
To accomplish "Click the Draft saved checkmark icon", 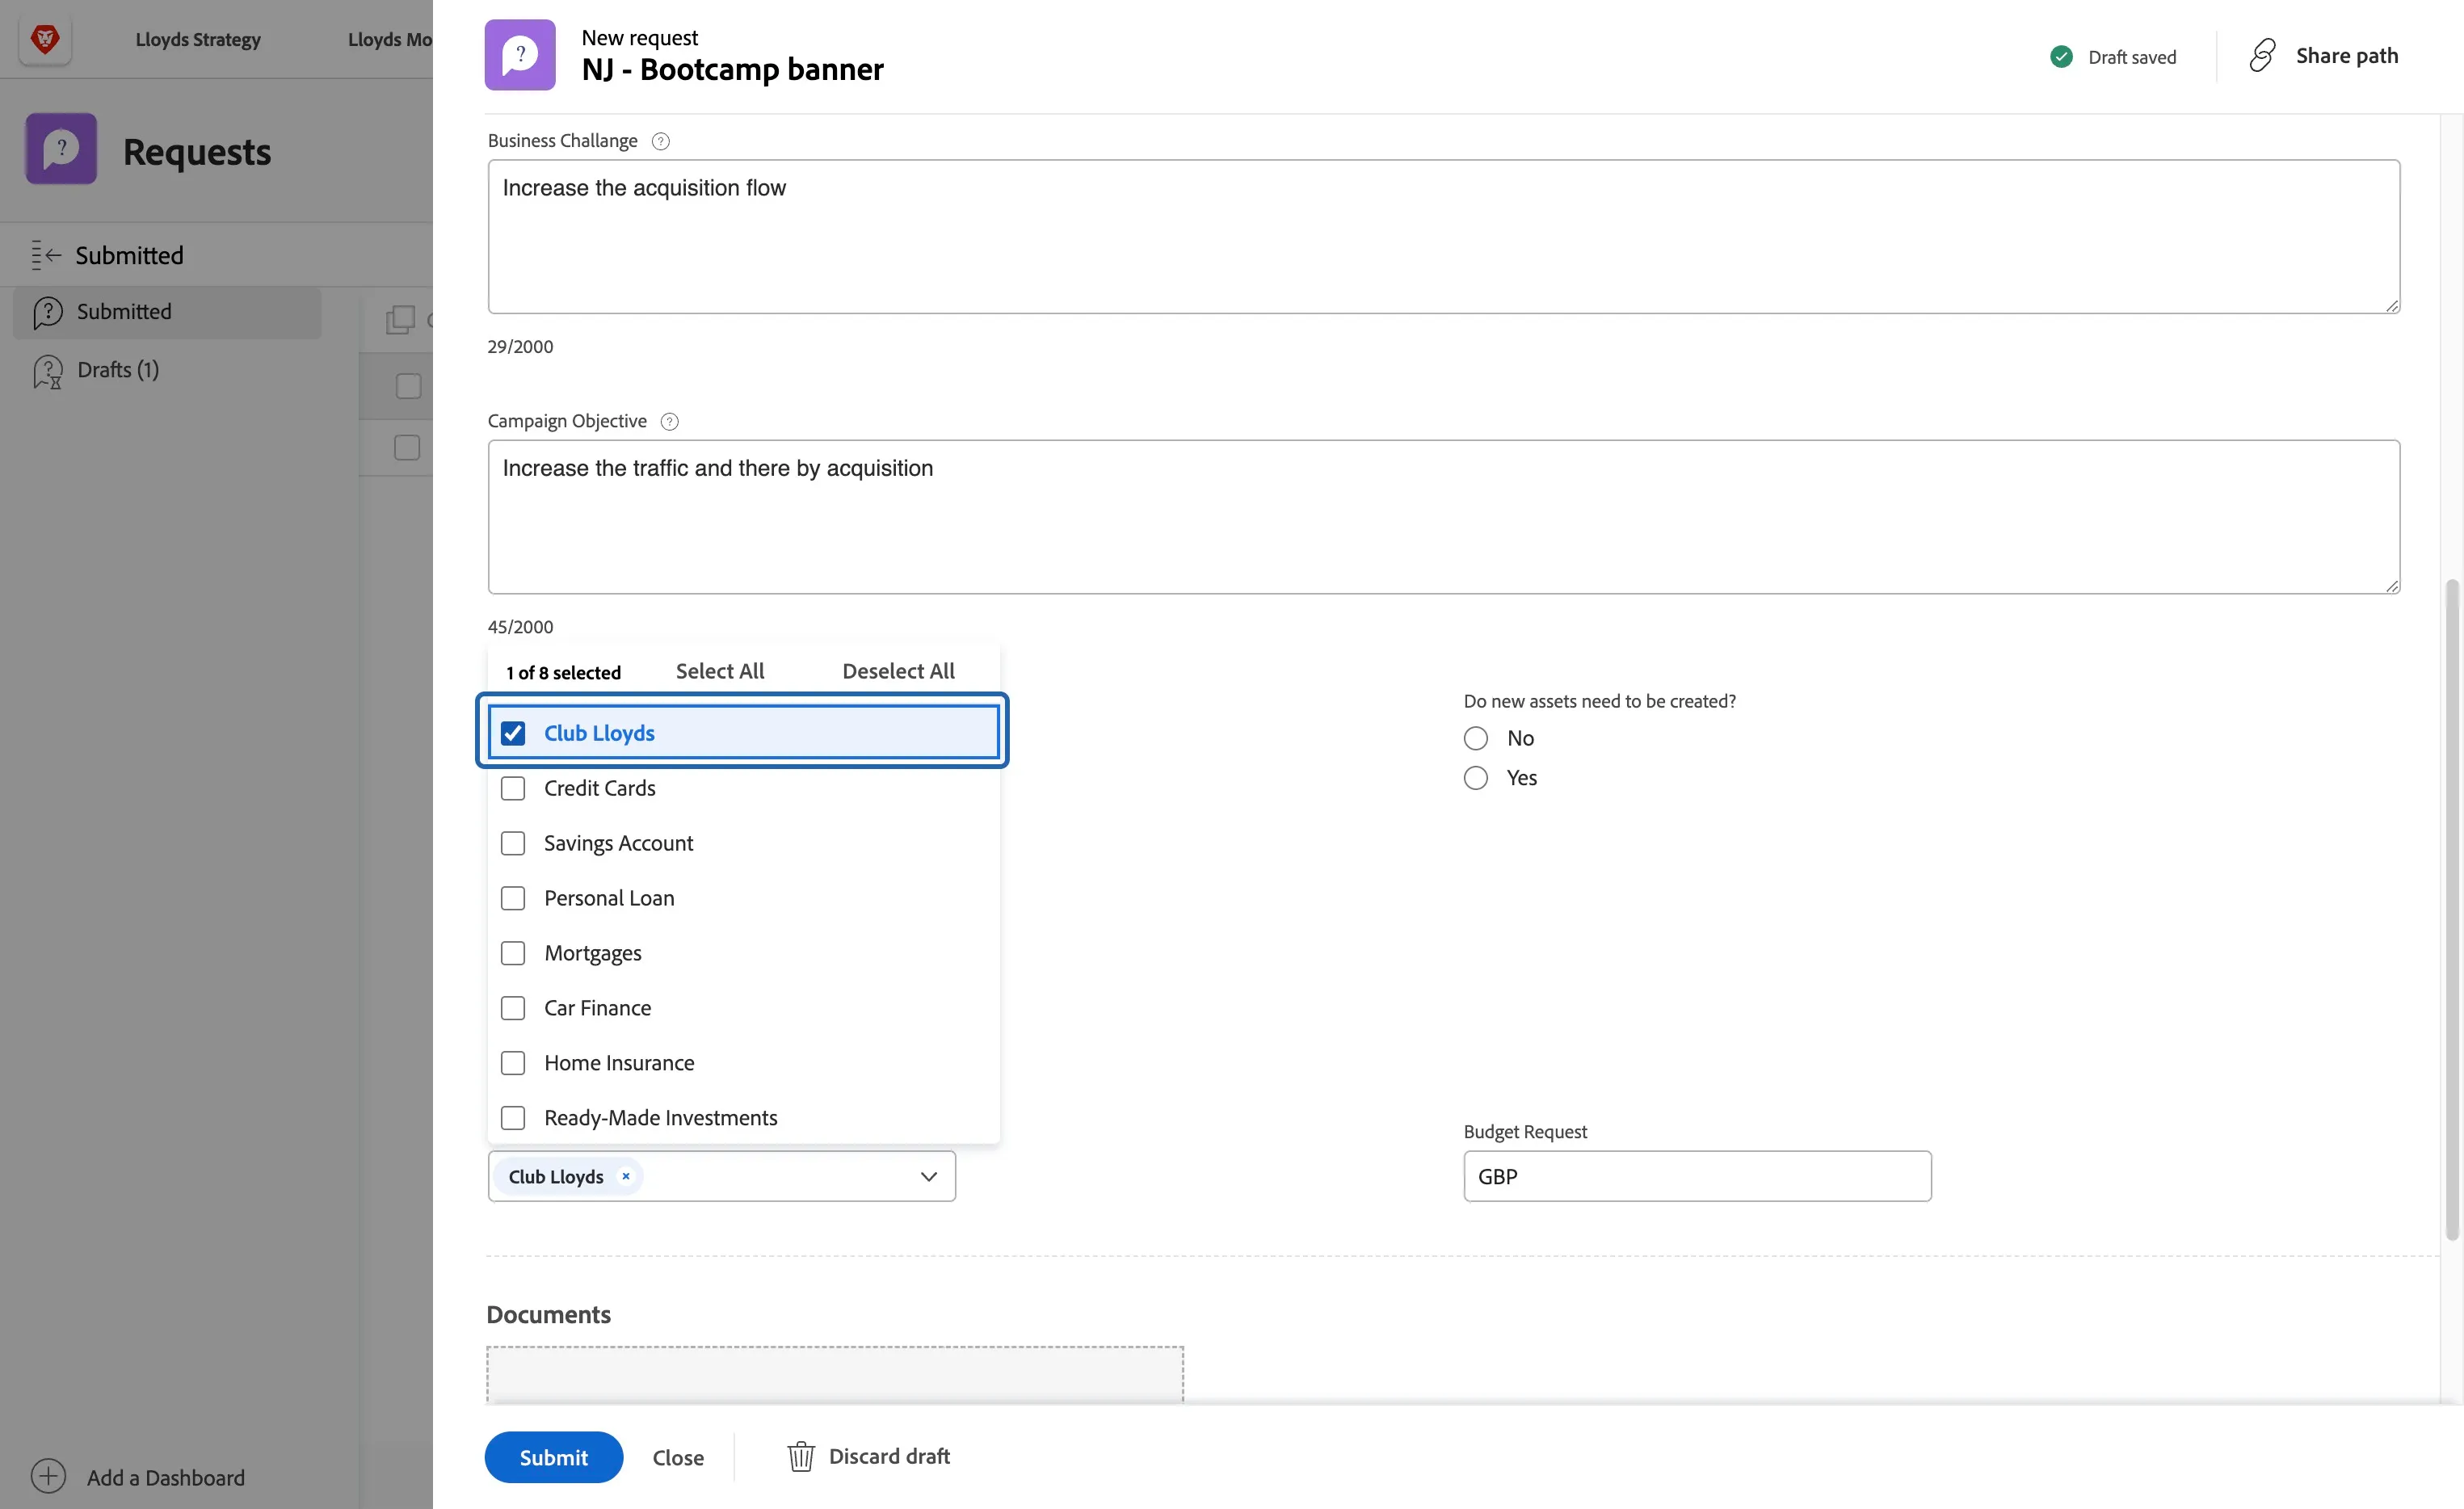I will (x=2061, y=57).
